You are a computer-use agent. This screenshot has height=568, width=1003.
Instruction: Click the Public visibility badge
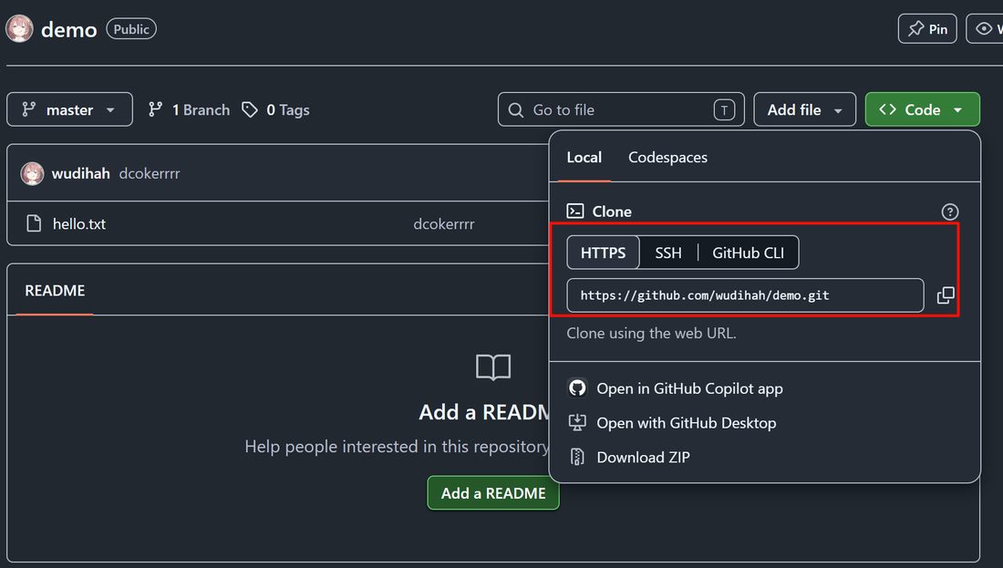coord(131,29)
